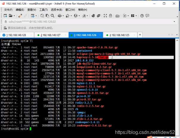Expand the file transfer dropdown arrow
This screenshot has width=180, height=138.
(x=71, y=16)
